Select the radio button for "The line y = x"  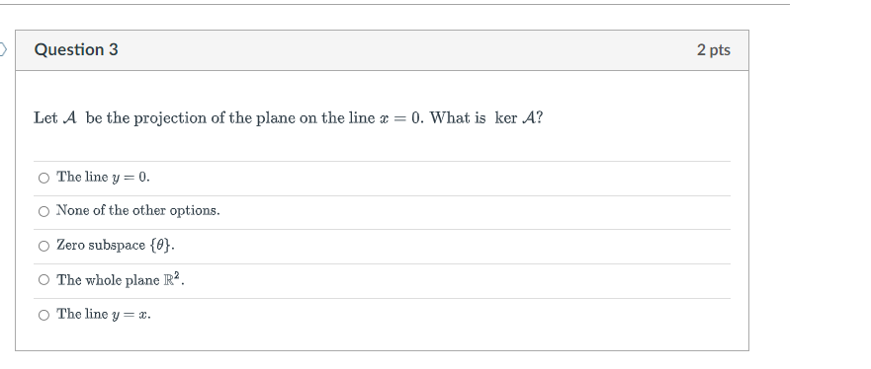click(44, 315)
